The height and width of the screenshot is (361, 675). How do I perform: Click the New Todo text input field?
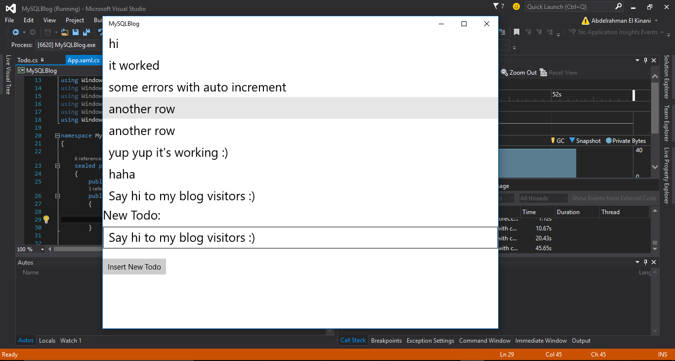[x=299, y=238]
